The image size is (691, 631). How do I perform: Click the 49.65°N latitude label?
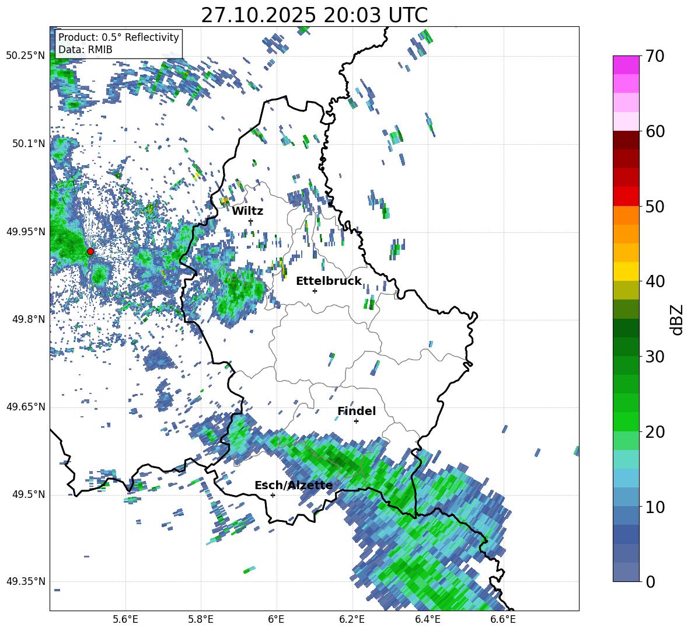tap(26, 407)
